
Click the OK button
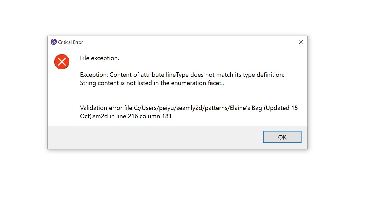coord(282,137)
